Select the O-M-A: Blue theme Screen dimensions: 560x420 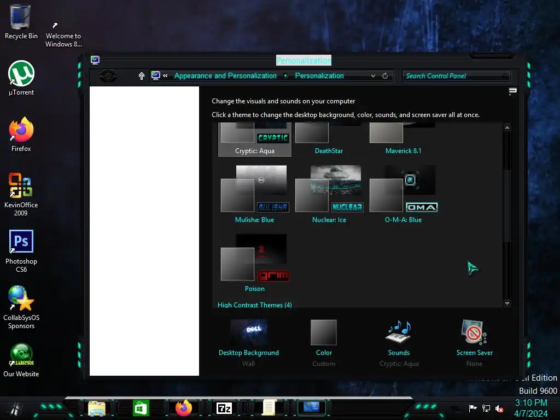[x=403, y=194]
